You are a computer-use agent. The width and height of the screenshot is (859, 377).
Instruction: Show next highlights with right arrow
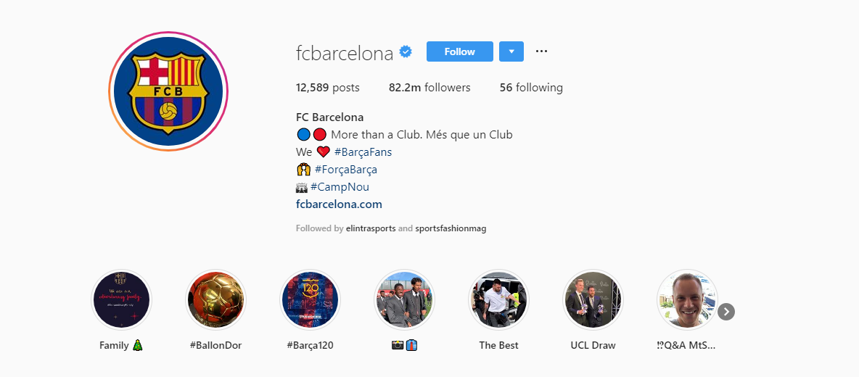click(726, 311)
